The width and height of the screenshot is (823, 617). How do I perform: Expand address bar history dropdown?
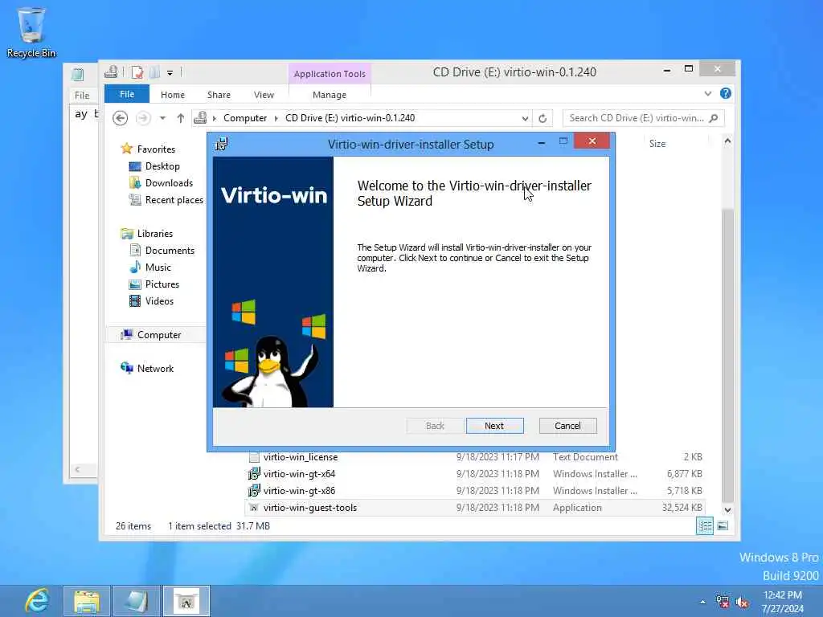tap(525, 119)
